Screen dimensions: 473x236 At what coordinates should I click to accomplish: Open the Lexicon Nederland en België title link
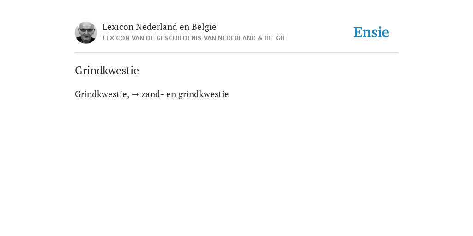pos(159,27)
